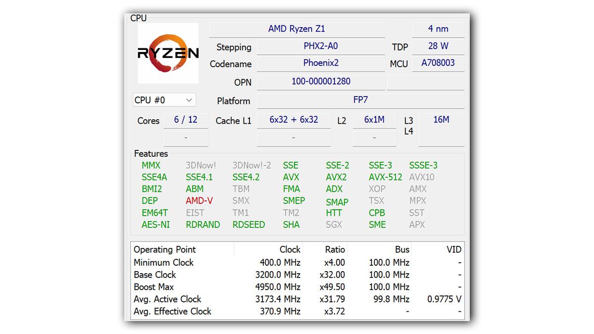Click the Operating Point column header
This screenshot has width=594, height=334.
(183, 249)
